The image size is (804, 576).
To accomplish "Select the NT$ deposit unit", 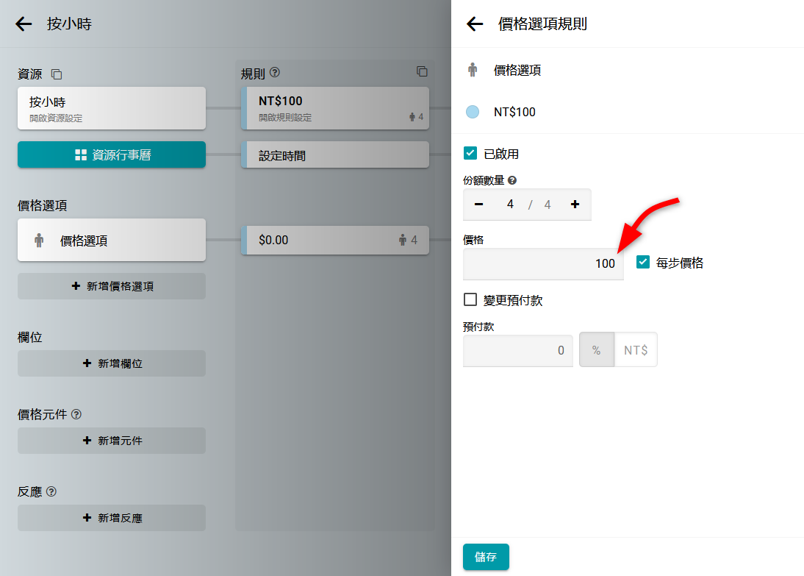I will 636,350.
